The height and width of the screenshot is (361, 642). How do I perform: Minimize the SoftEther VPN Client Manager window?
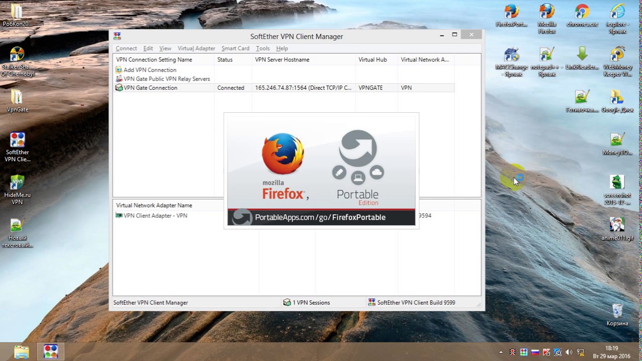(442, 35)
